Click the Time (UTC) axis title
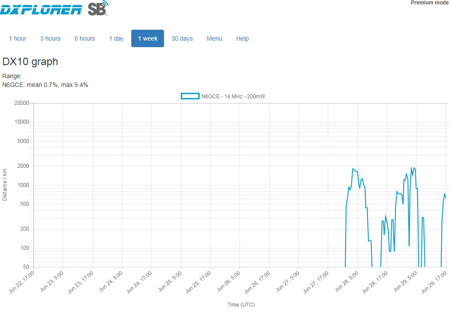This screenshot has height=314, width=451. [241, 304]
